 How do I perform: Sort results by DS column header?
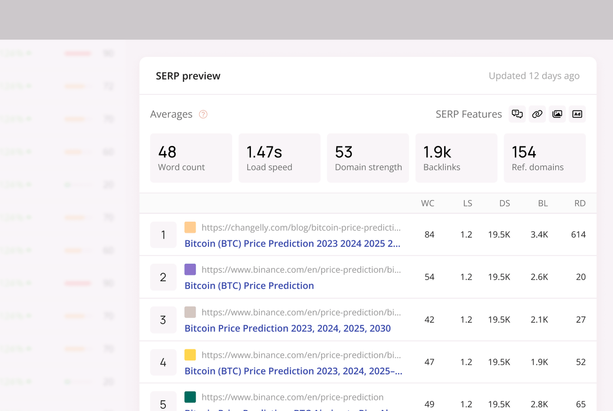(504, 204)
